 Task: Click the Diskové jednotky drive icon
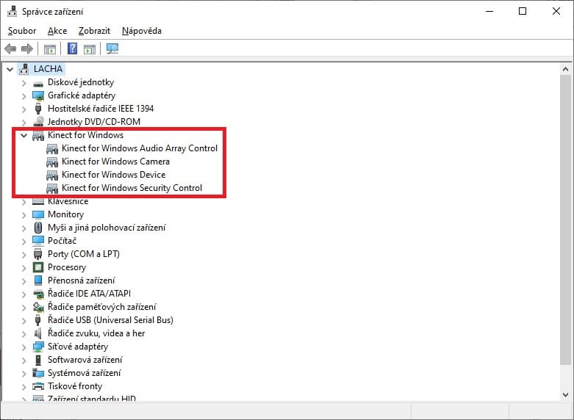pos(38,84)
